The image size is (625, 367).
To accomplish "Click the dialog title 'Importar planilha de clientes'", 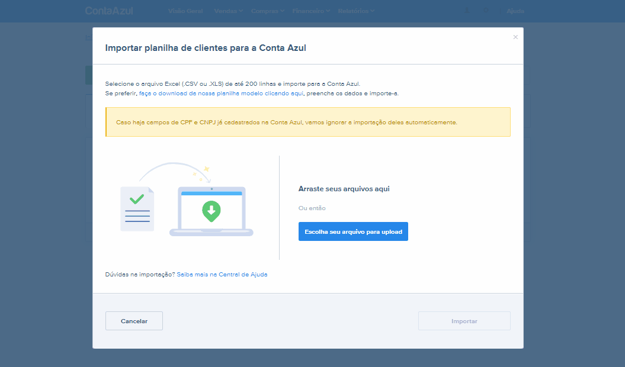I will tap(206, 48).
